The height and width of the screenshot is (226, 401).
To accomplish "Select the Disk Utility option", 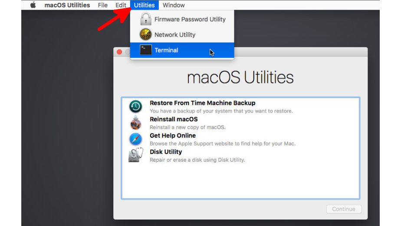I will point(241,156).
